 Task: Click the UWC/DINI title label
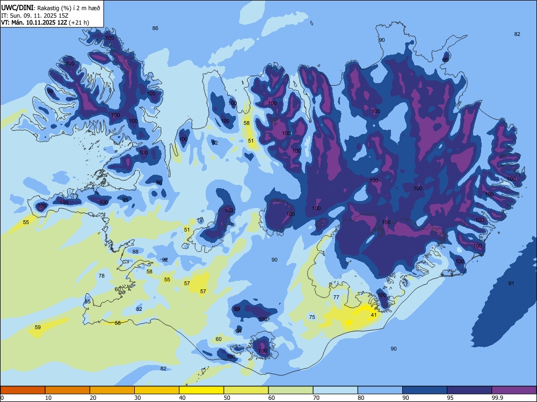click(x=17, y=8)
